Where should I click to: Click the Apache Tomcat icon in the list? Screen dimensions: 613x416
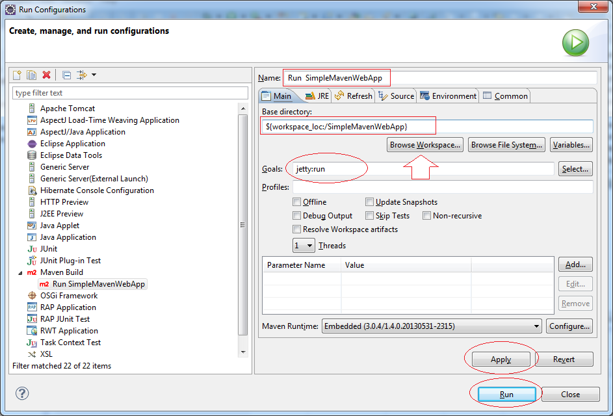tap(32, 109)
